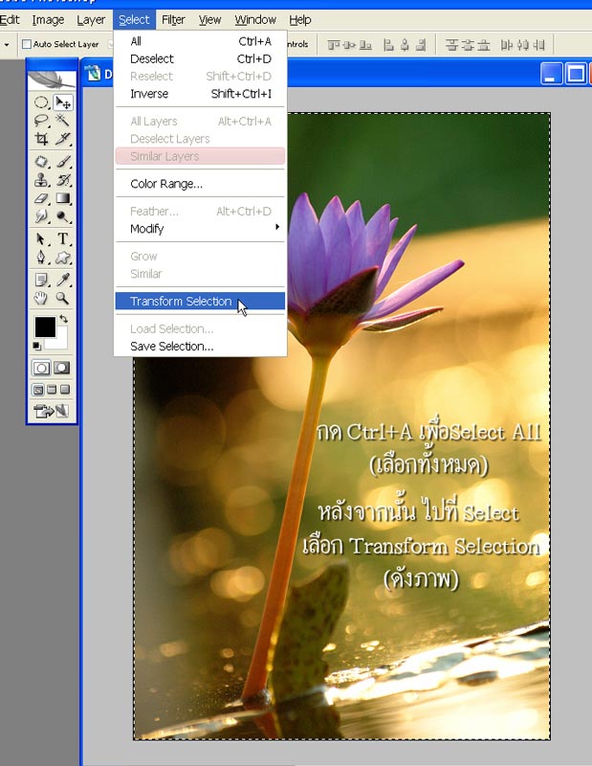Select the Slice tool
Image resolution: width=592 pixels, height=766 pixels.
pos(62,139)
